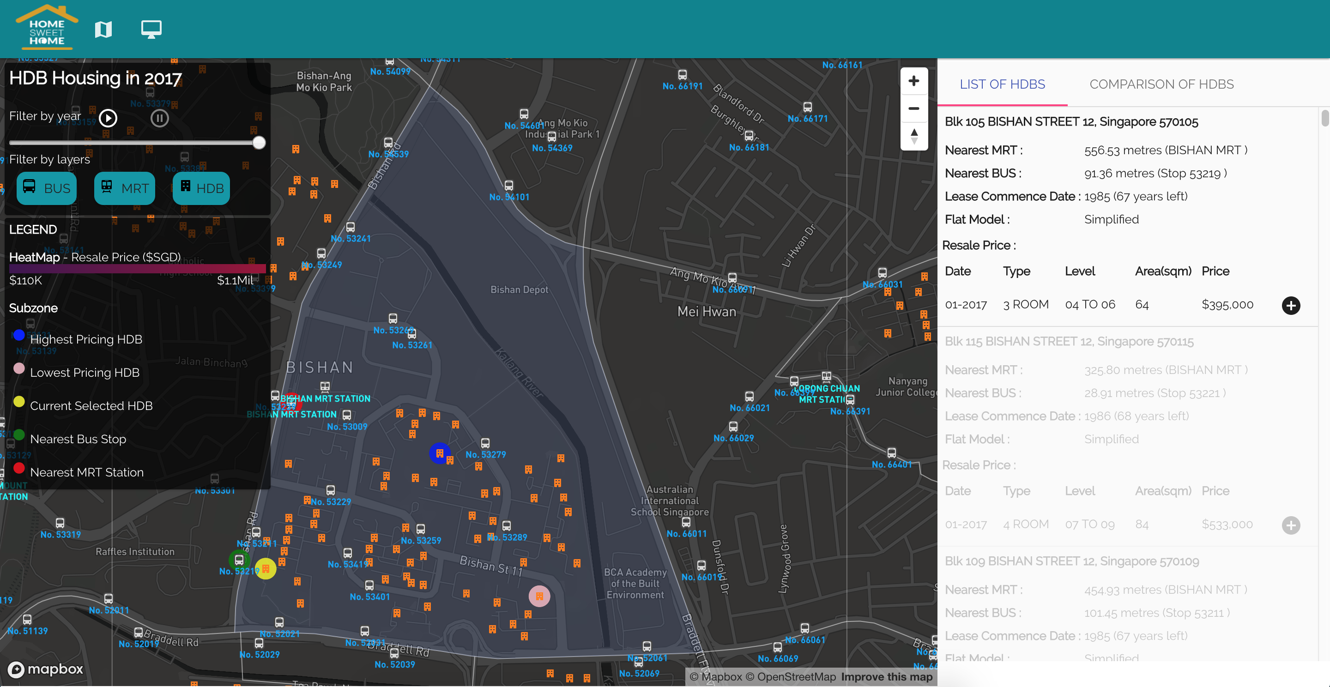
Task: Toggle the MRT layer filter
Action: 124,188
